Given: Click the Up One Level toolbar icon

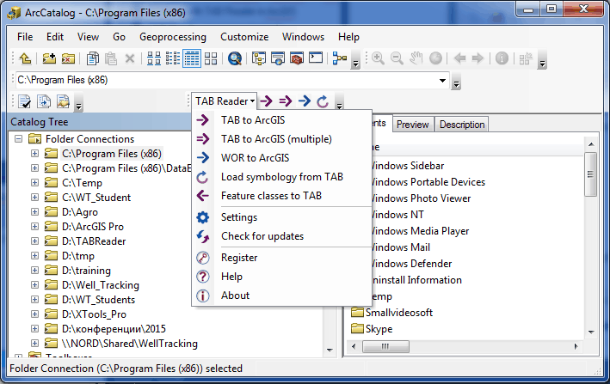Looking at the screenshot, I should pos(25,58).
